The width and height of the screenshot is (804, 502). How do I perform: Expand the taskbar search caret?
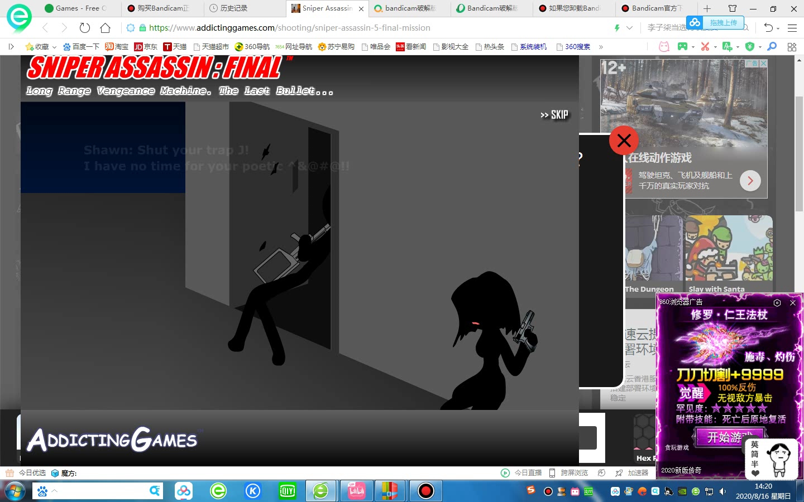[55, 491]
